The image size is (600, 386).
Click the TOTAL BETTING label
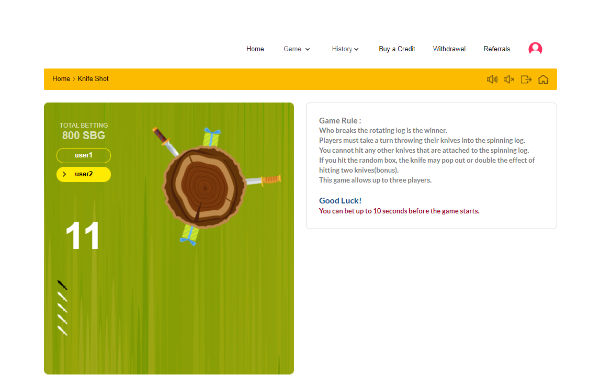click(83, 125)
